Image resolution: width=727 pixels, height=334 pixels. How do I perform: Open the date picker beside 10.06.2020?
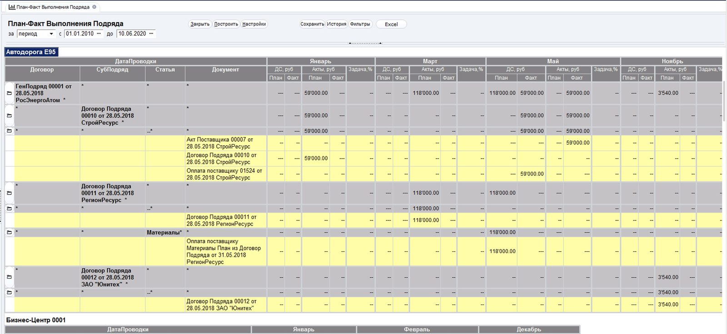pyautogui.click(x=151, y=34)
